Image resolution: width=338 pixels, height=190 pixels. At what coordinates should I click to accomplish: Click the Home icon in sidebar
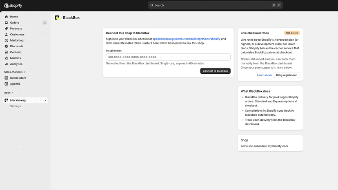tap(6, 17)
